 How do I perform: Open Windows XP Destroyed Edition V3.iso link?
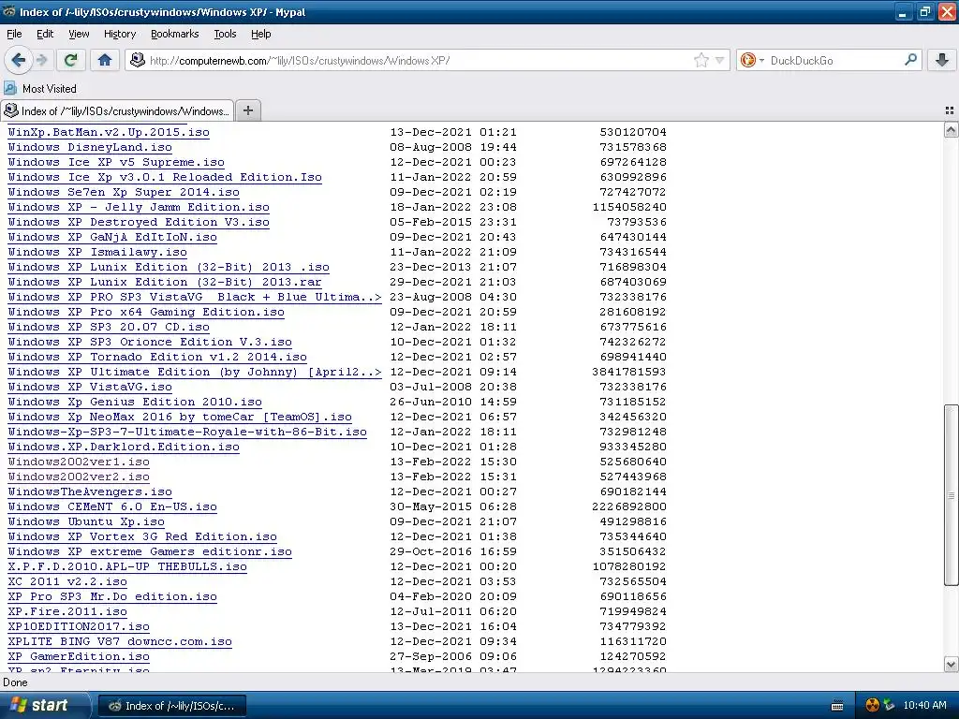click(139, 222)
